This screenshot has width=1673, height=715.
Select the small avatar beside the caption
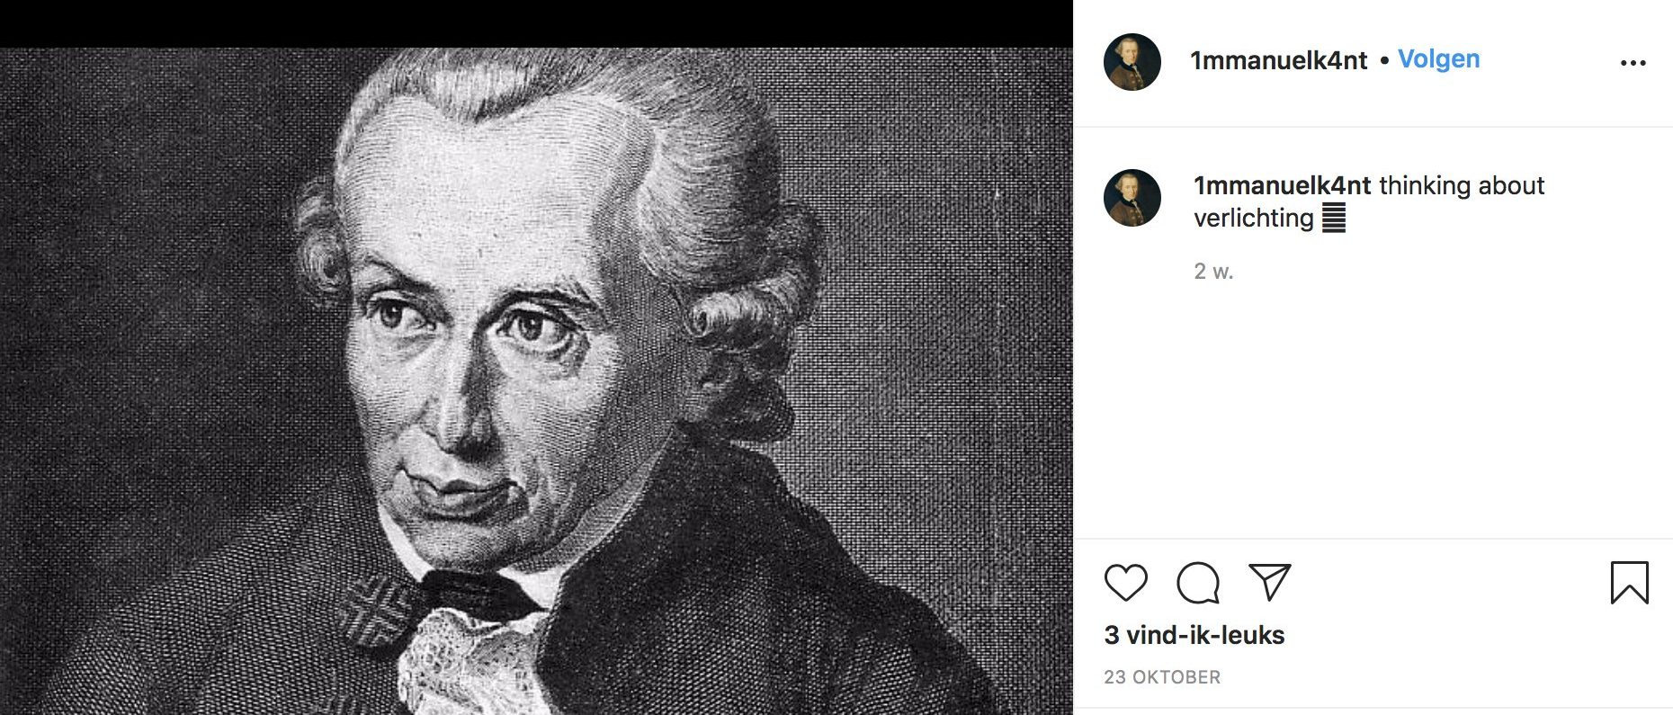(x=1132, y=198)
